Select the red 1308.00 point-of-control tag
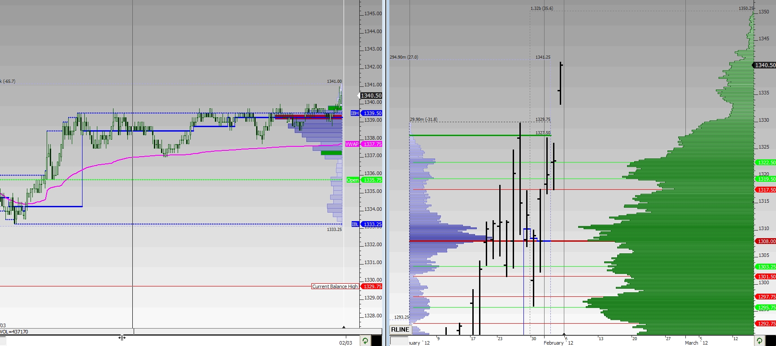 (x=765, y=241)
